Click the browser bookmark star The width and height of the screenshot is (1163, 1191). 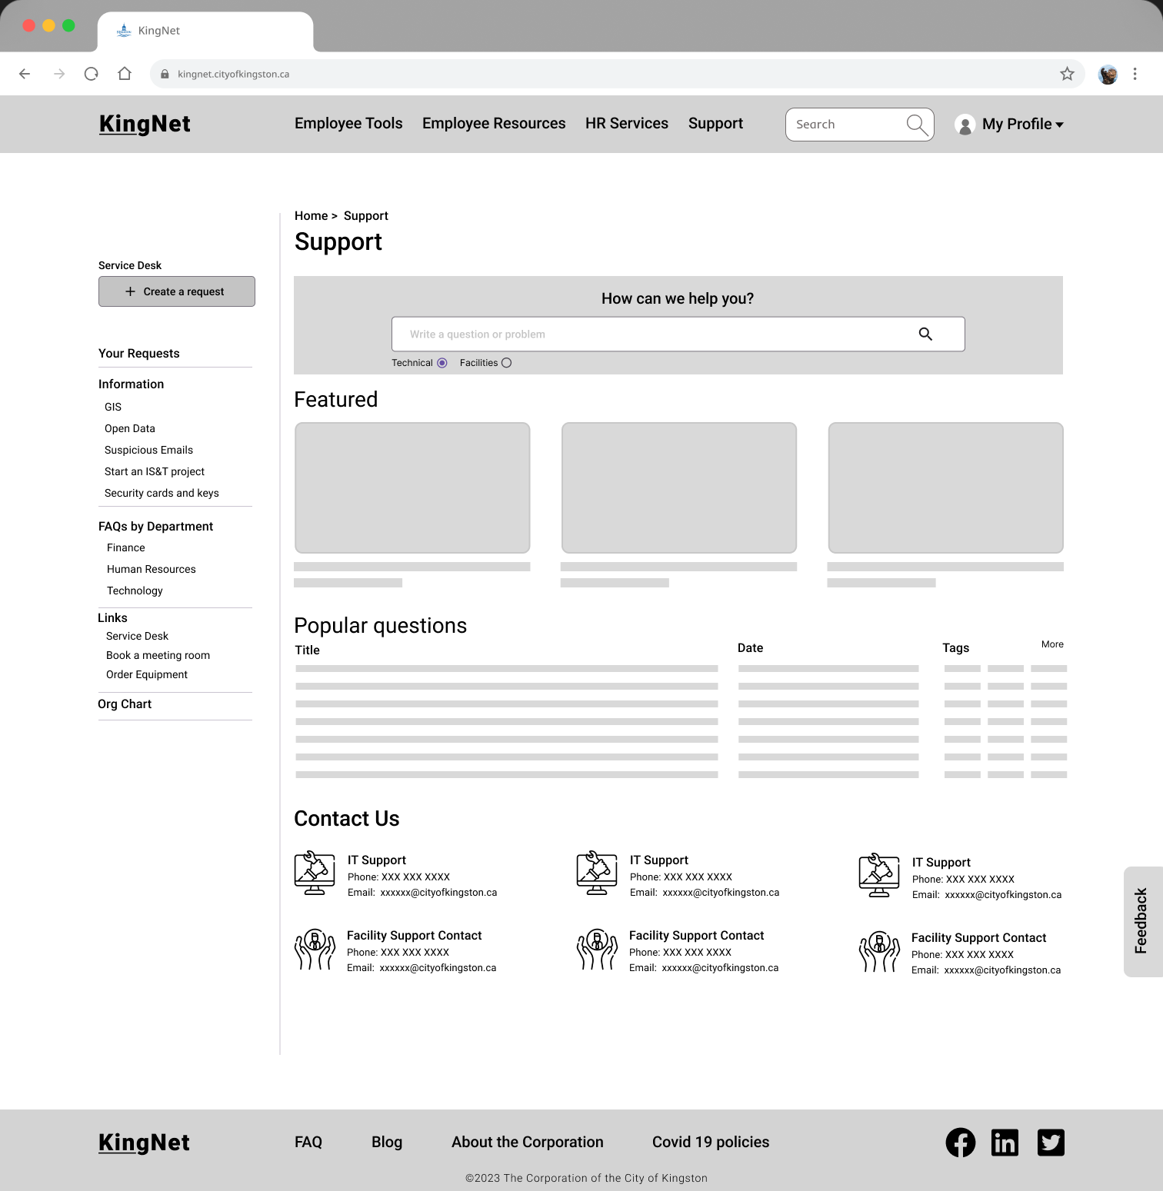pyautogui.click(x=1066, y=74)
